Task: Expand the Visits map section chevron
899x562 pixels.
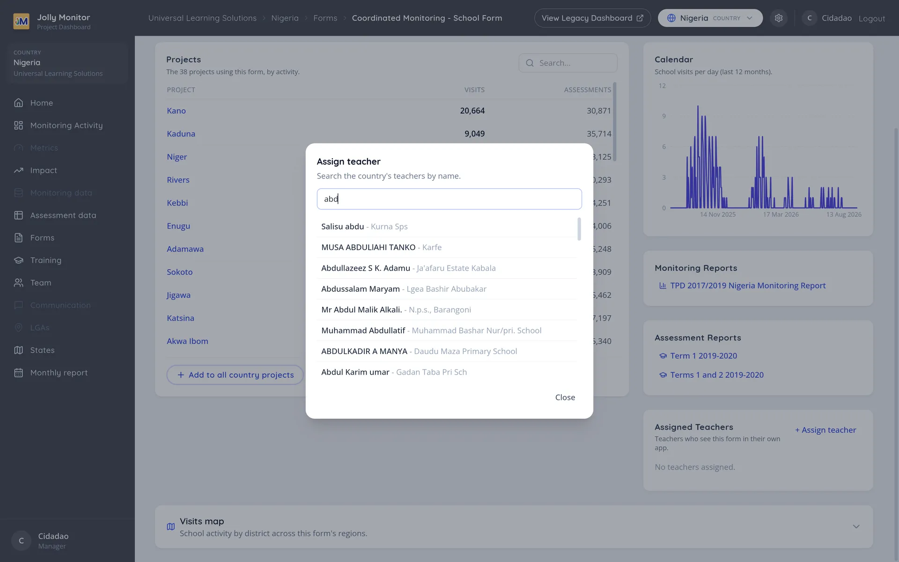Action: [856, 527]
